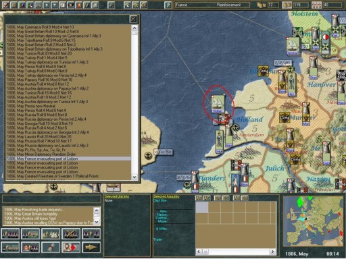Select 'Minor Diplomacy Random Order' log entry

pyautogui.click(x=68, y=154)
